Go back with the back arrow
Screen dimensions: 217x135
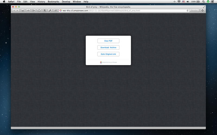[x=14, y=11]
